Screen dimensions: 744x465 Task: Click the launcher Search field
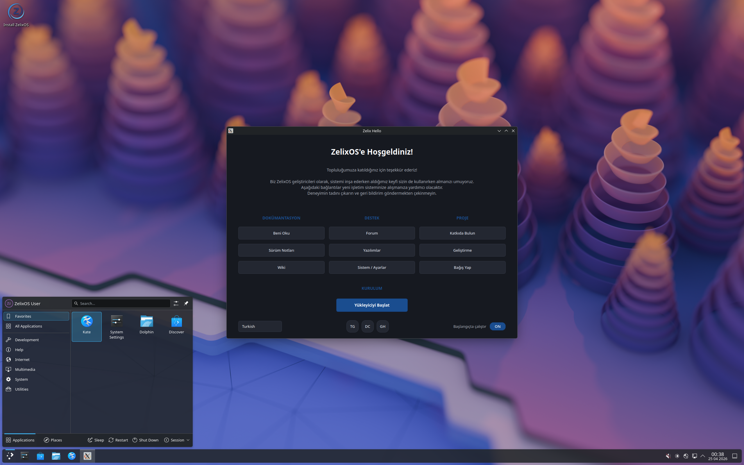coord(121,303)
